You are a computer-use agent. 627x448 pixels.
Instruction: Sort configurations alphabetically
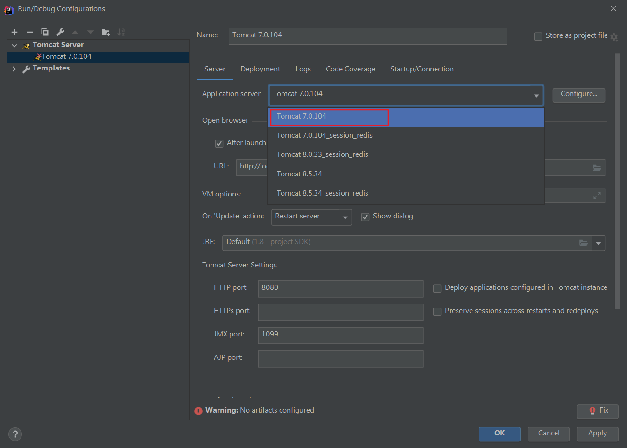[121, 32]
